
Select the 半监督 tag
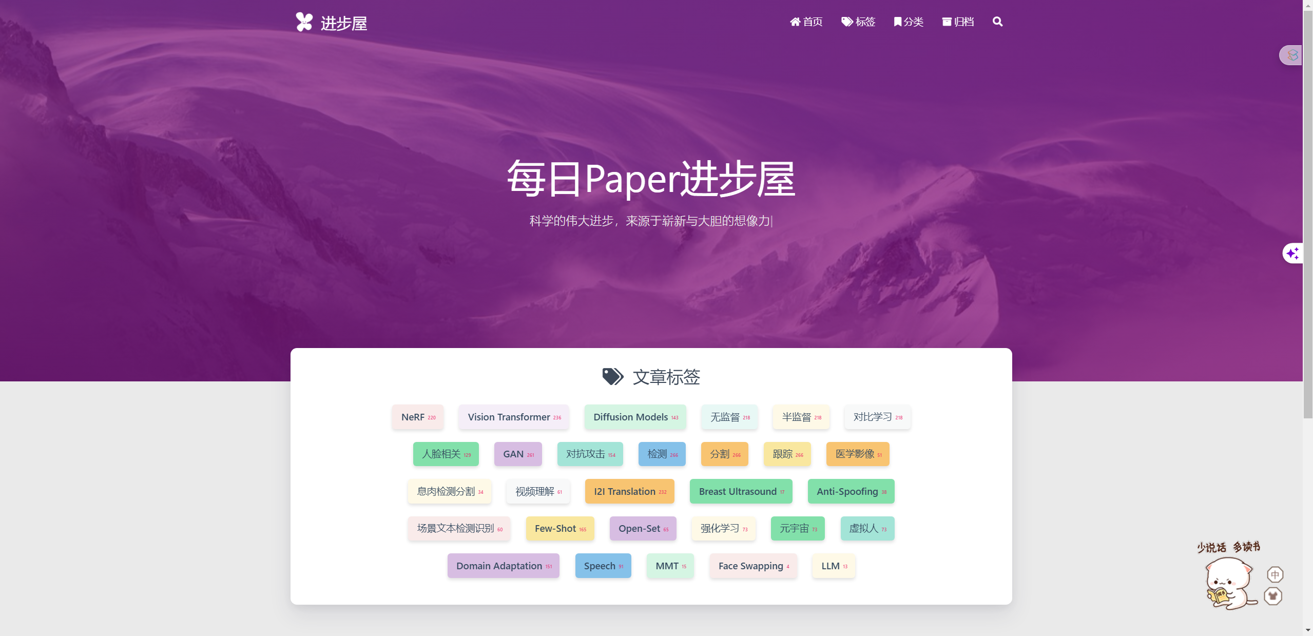pos(801,417)
